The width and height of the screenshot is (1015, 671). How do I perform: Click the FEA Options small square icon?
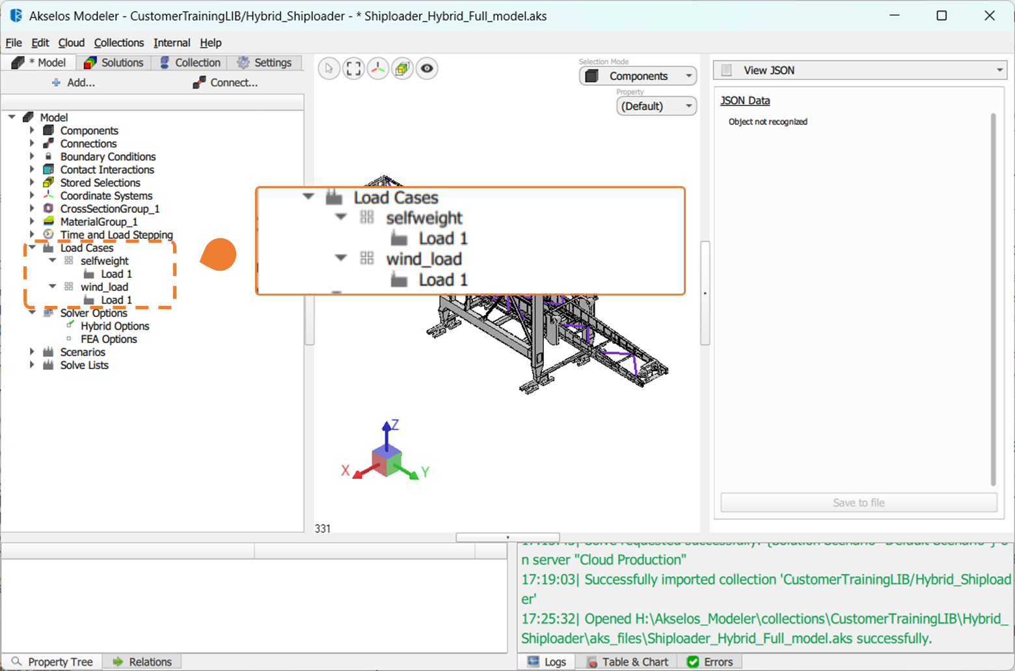[x=69, y=338]
